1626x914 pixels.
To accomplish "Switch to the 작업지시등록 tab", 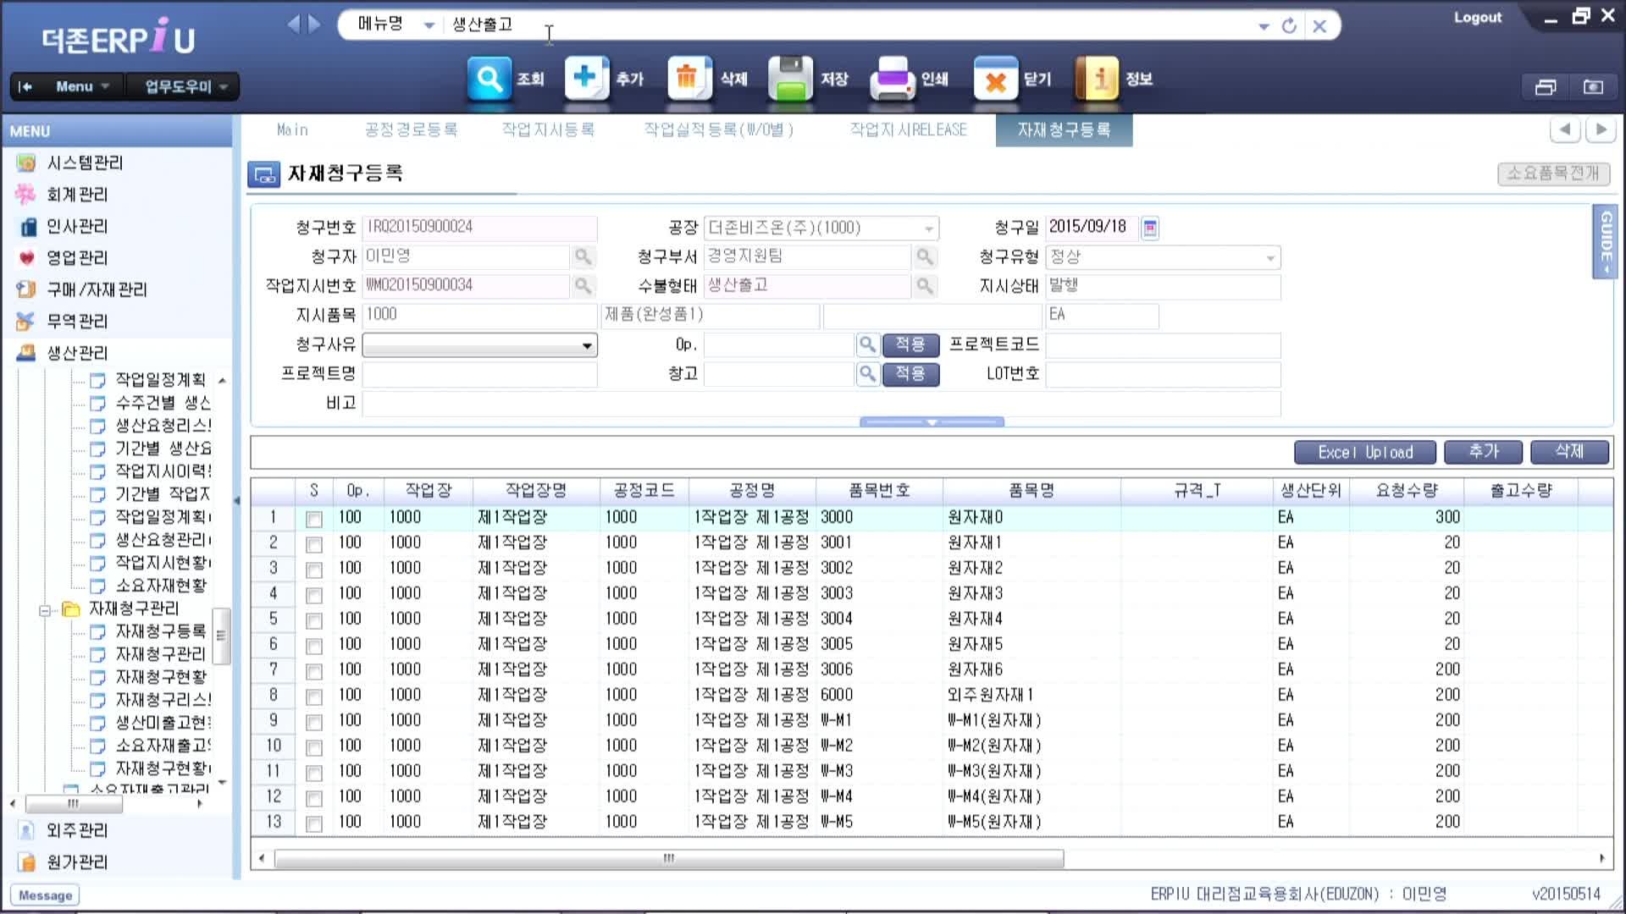I will (x=548, y=130).
